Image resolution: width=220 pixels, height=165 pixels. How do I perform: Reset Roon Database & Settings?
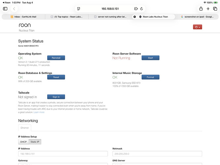tap(56, 77)
